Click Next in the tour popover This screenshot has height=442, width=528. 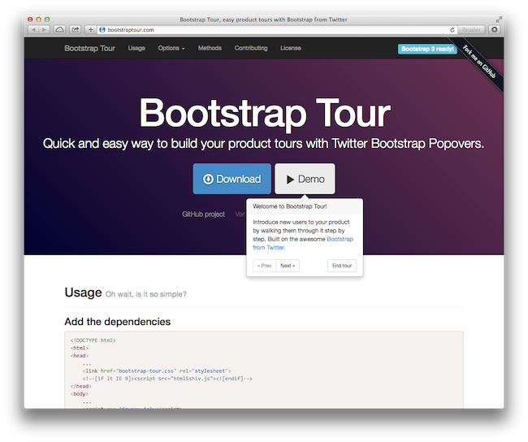(x=288, y=266)
